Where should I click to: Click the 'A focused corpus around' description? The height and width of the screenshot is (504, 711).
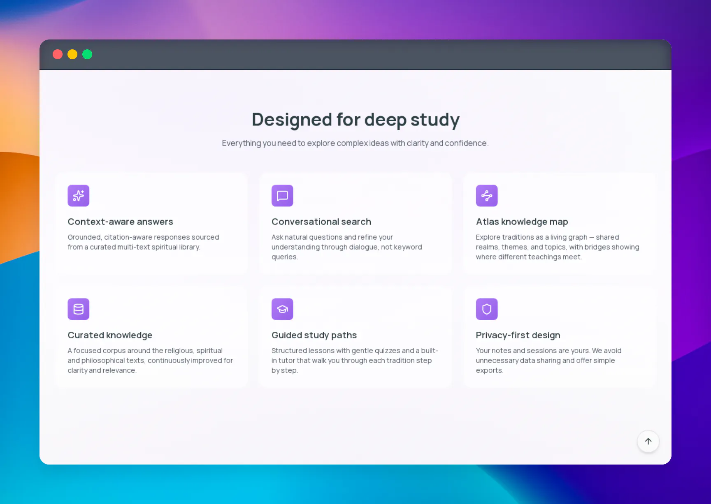tap(150, 361)
